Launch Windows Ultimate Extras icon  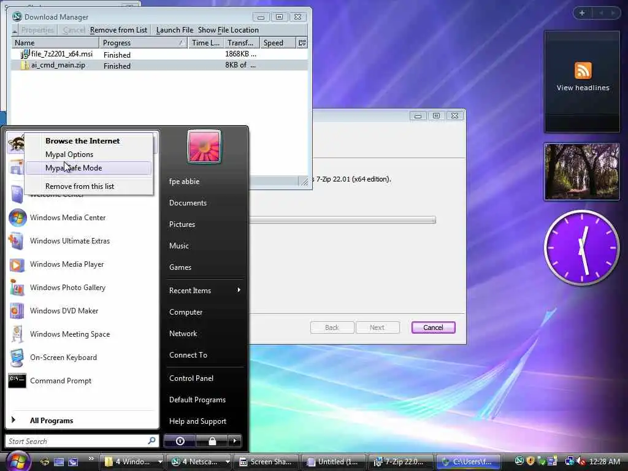click(x=17, y=241)
